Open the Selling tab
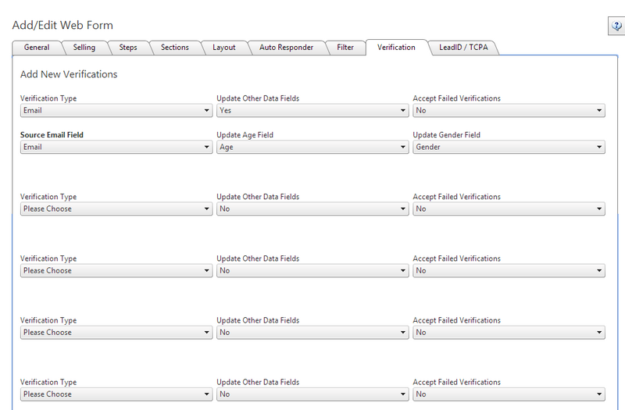Viewport: 625px width, 410px height. coord(84,48)
